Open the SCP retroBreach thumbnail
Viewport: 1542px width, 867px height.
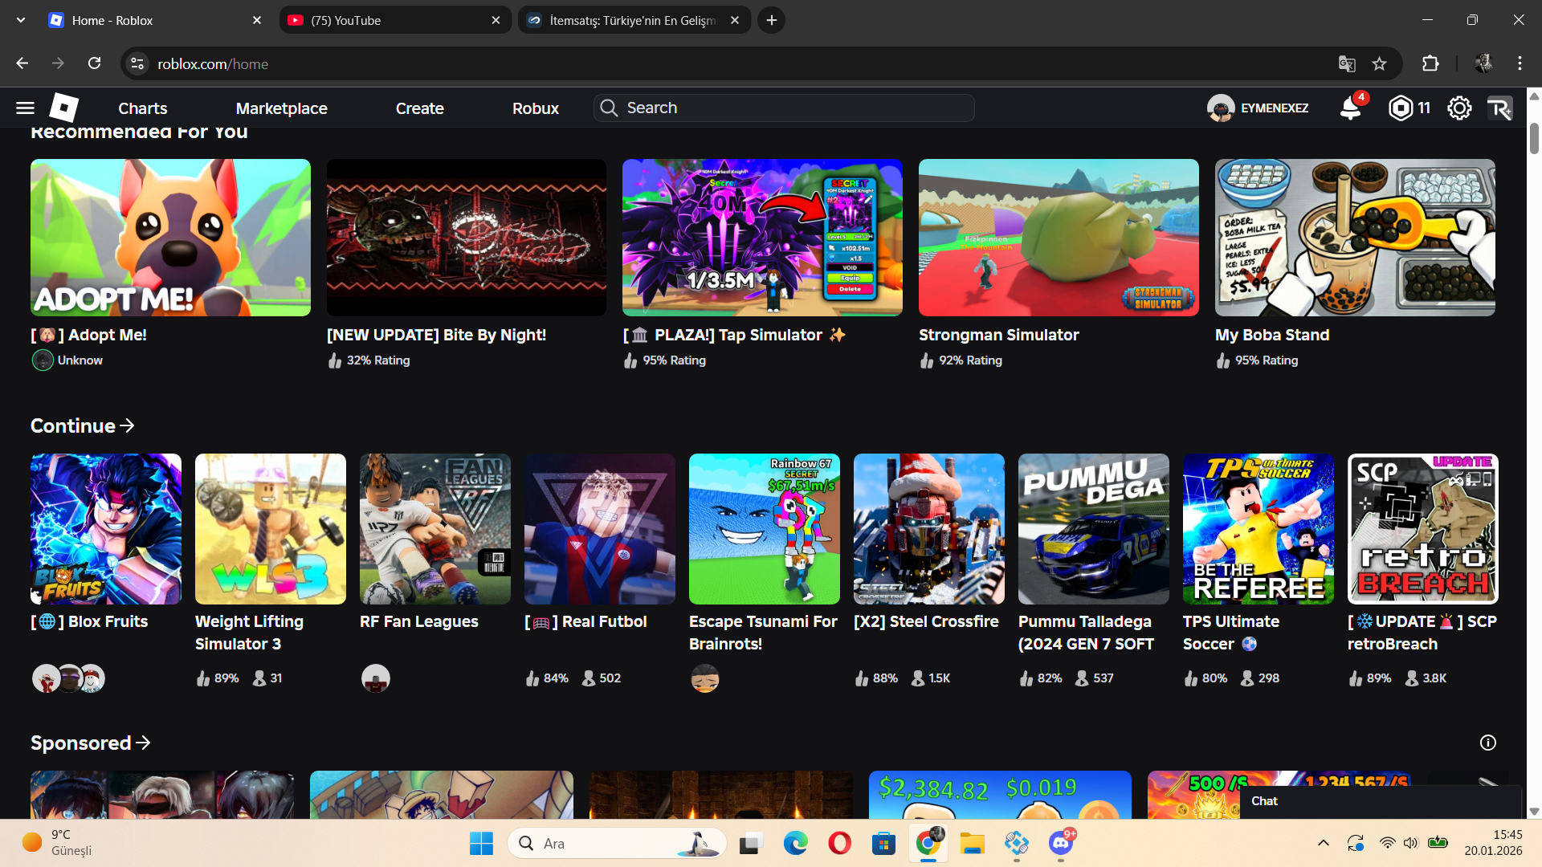pyautogui.click(x=1423, y=529)
